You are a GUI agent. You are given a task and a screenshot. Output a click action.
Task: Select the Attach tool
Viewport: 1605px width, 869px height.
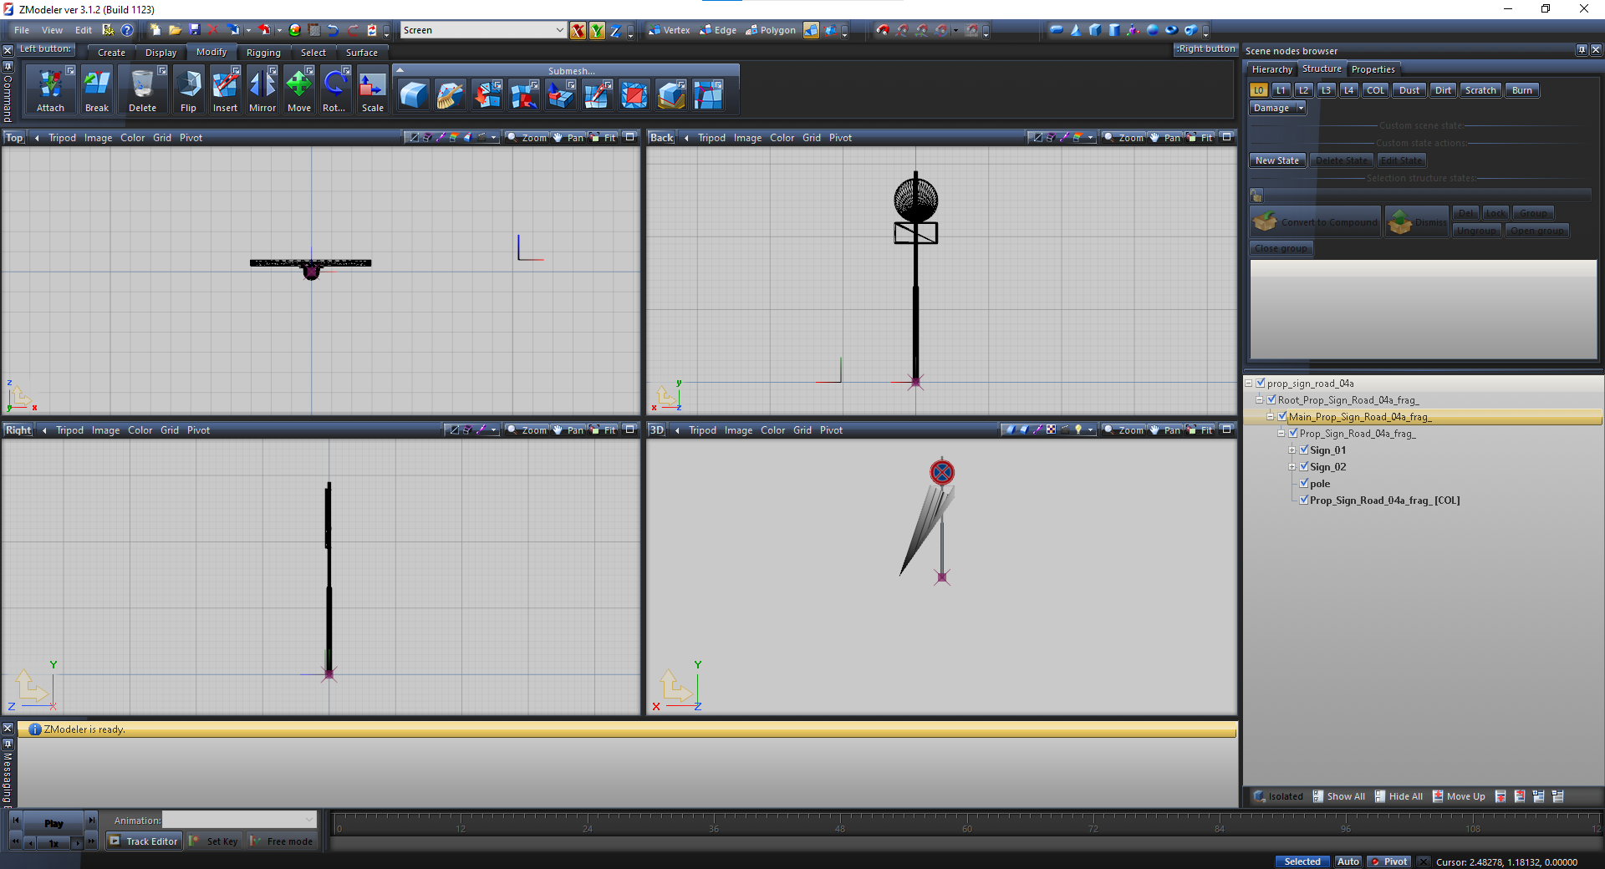(x=50, y=90)
